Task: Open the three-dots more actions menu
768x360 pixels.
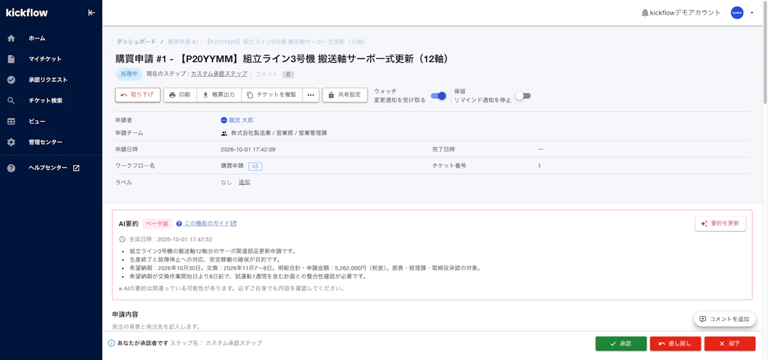Action: click(311, 95)
